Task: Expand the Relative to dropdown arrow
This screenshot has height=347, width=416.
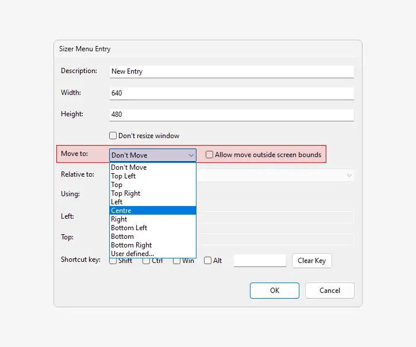Action: click(x=349, y=175)
